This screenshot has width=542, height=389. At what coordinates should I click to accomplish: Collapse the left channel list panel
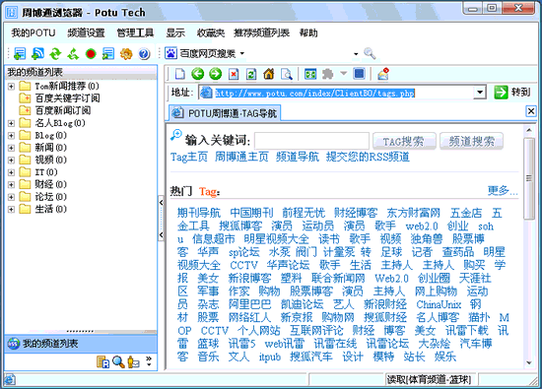click(161, 203)
